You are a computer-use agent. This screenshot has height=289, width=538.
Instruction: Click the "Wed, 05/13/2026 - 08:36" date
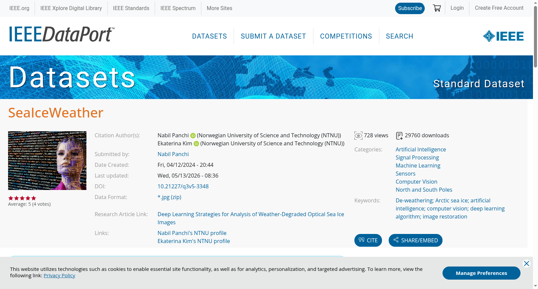188,176
